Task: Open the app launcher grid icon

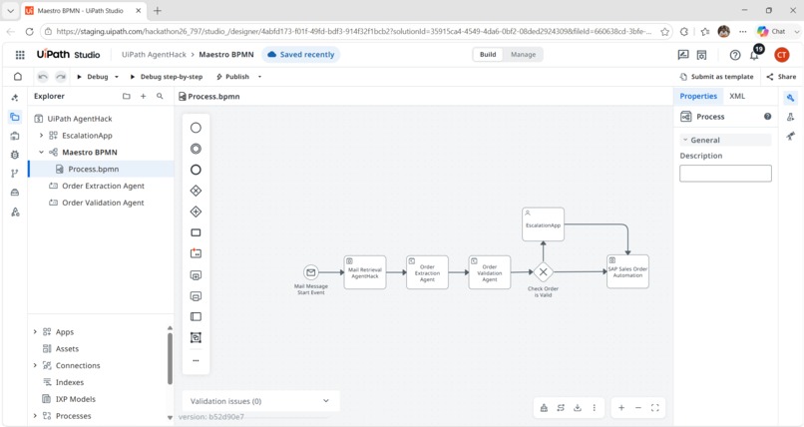Action: pos(20,54)
